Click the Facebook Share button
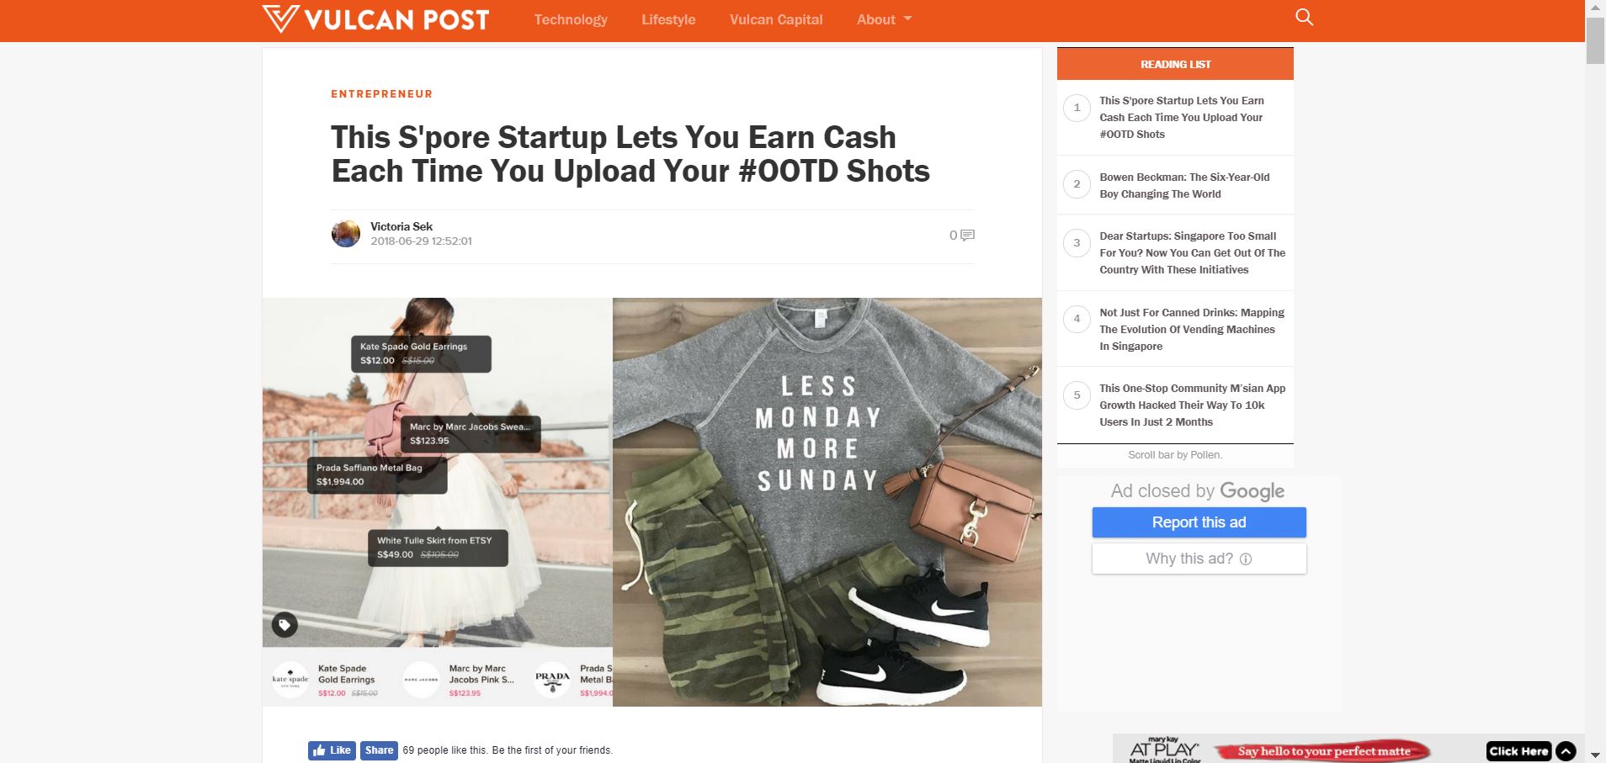The width and height of the screenshot is (1606, 763). click(379, 750)
